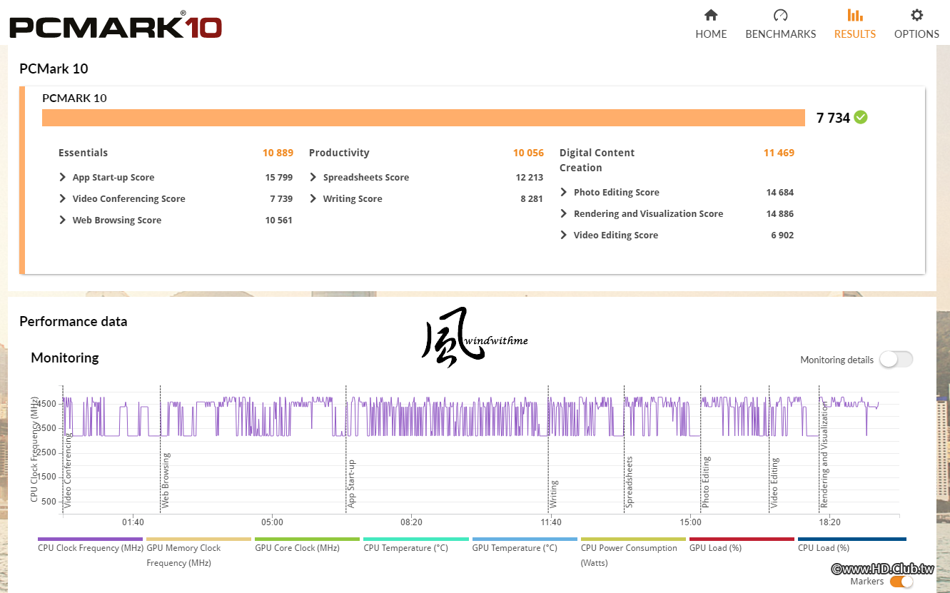
Task: Turn off the Markers toggle
Action: (901, 582)
